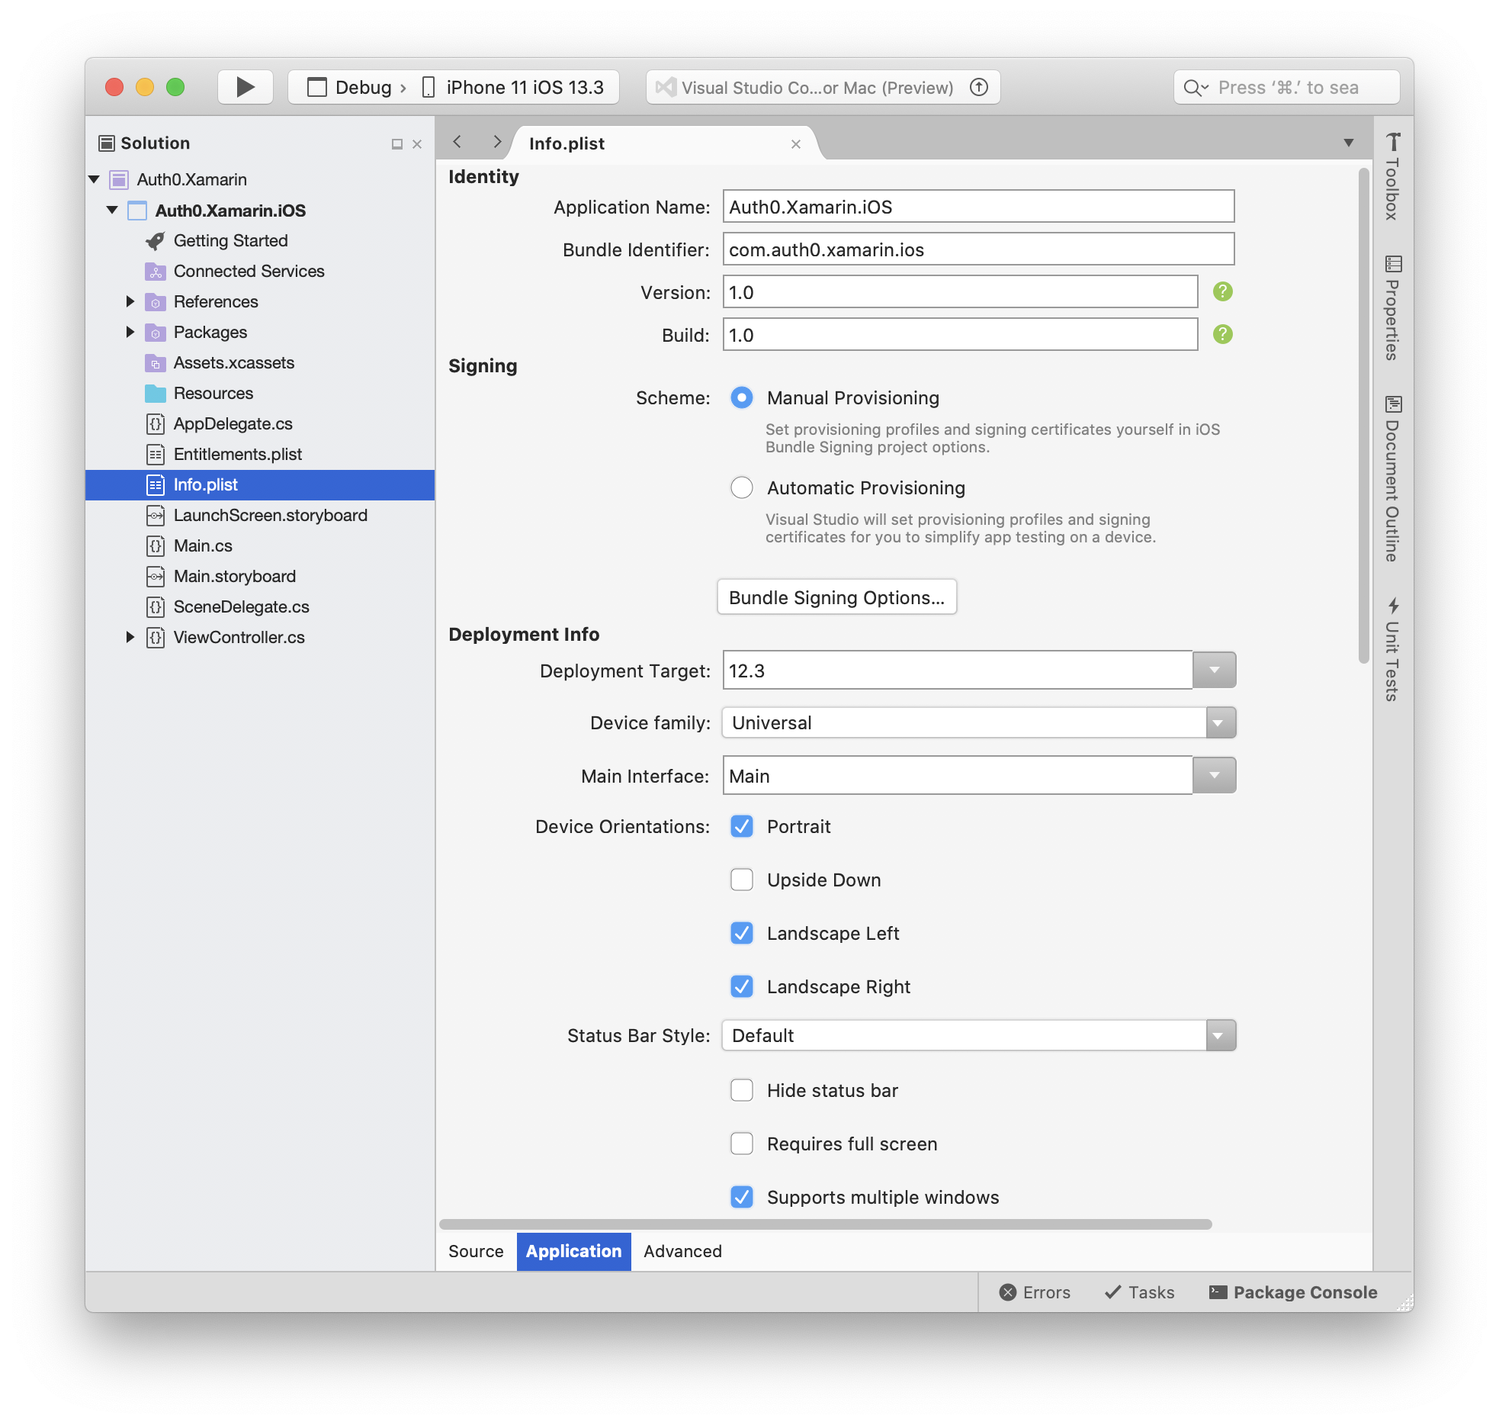Viewport: 1499px width, 1425px height.
Task: Open the Toolbox side panel
Action: pyautogui.click(x=1392, y=177)
